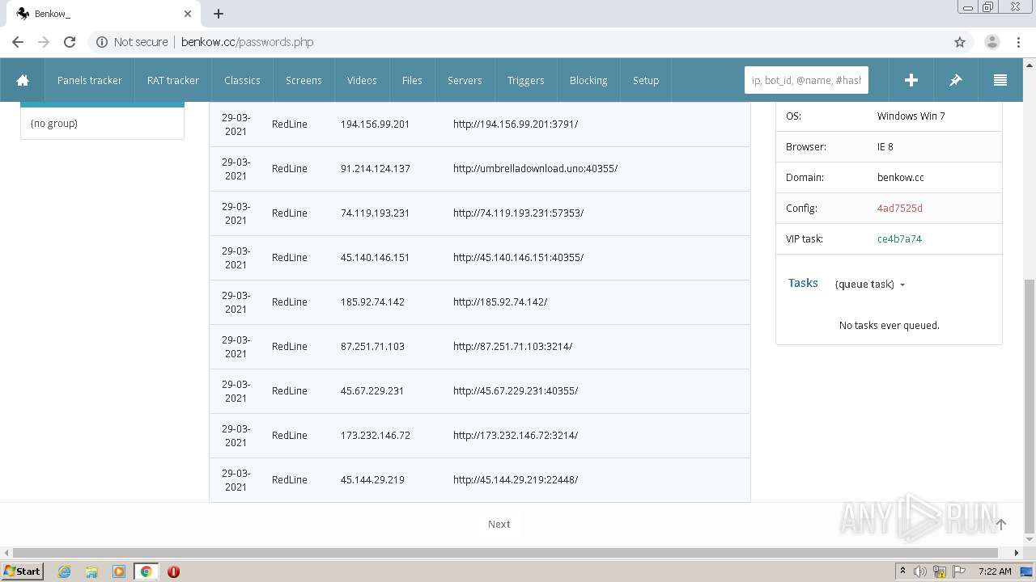Click URL http://194.156.99.201:3791/
1036x582 pixels.
(x=516, y=124)
